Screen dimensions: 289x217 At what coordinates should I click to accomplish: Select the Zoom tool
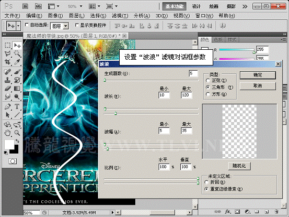(x=17, y=133)
